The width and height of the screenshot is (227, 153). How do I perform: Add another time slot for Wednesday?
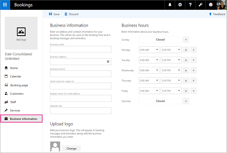click(194, 70)
